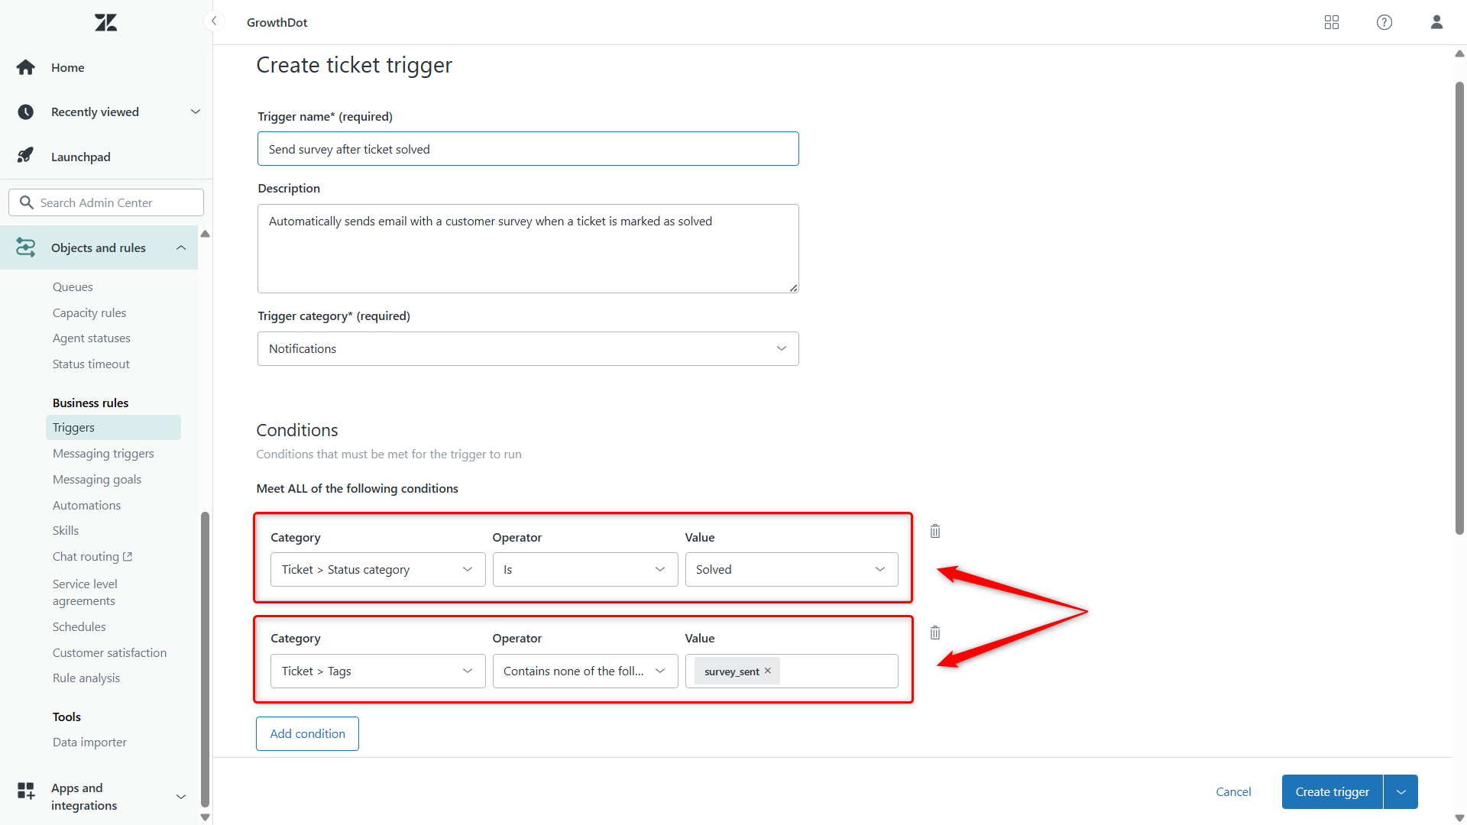Open help via the question mark icon
The height and width of the screenshot is (825, 1467).
(x=1384, y=22)
